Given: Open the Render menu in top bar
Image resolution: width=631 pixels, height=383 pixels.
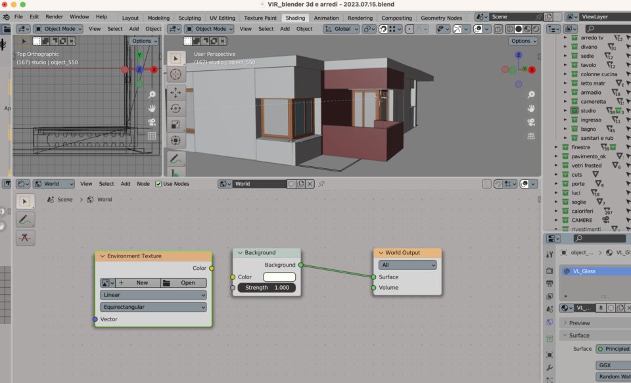Looking at the screenshot, I should pos(55,16).
